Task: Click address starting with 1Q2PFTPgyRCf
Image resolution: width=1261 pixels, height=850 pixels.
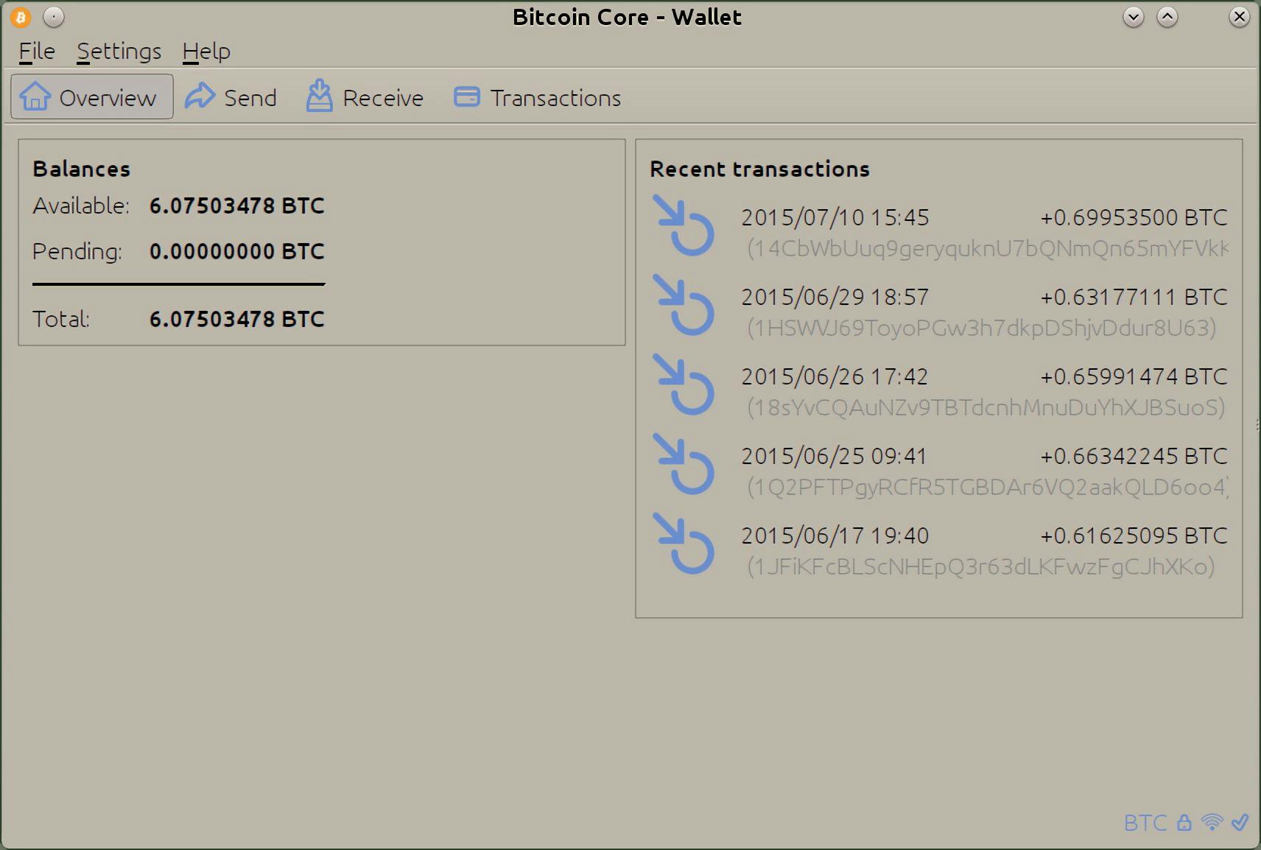Action: tap(988, 487)
